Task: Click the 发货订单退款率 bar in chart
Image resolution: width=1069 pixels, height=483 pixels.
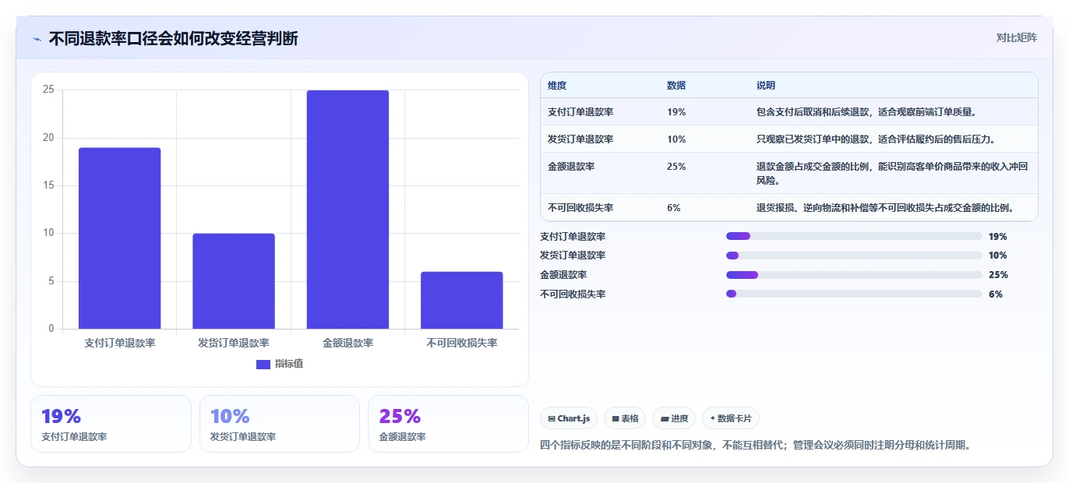Action: (234, 281)
